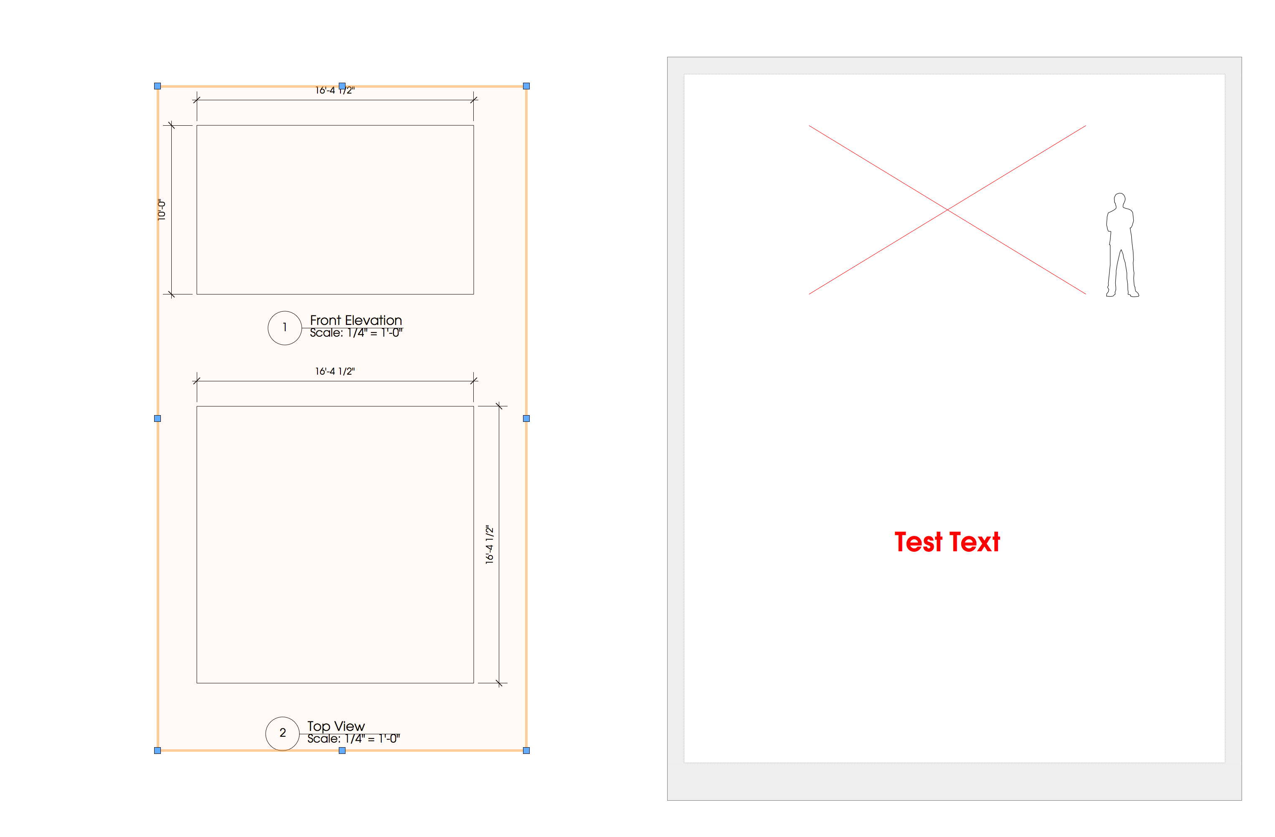Click the scale text under Top View

click(353, 739)
